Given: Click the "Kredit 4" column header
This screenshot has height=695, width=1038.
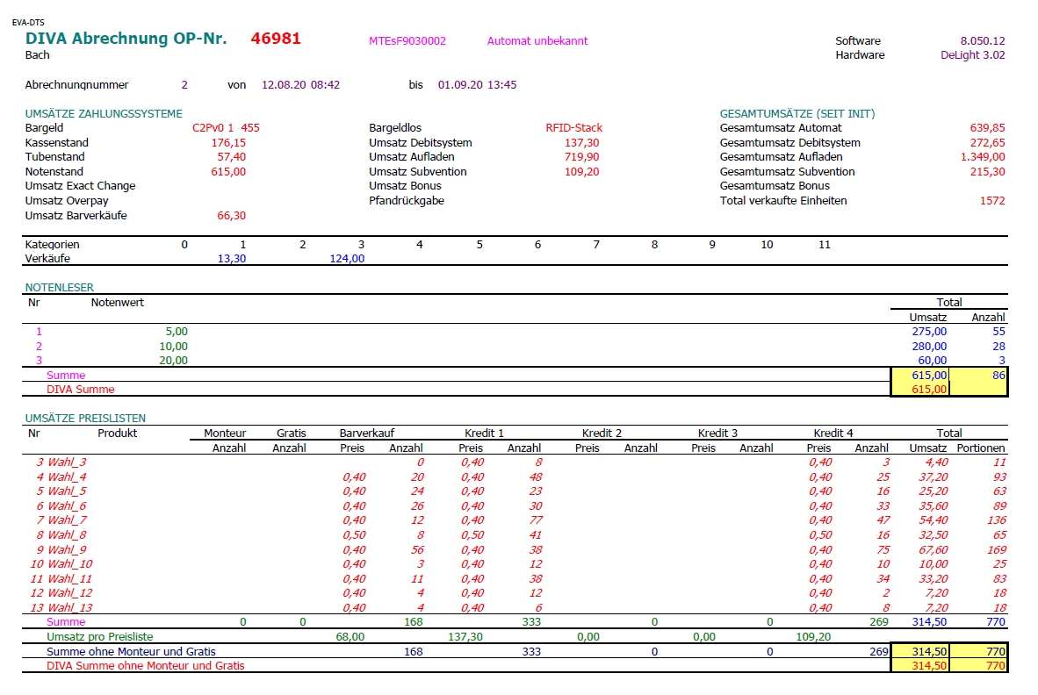Looking at the screenshot, I should (833, 433).
